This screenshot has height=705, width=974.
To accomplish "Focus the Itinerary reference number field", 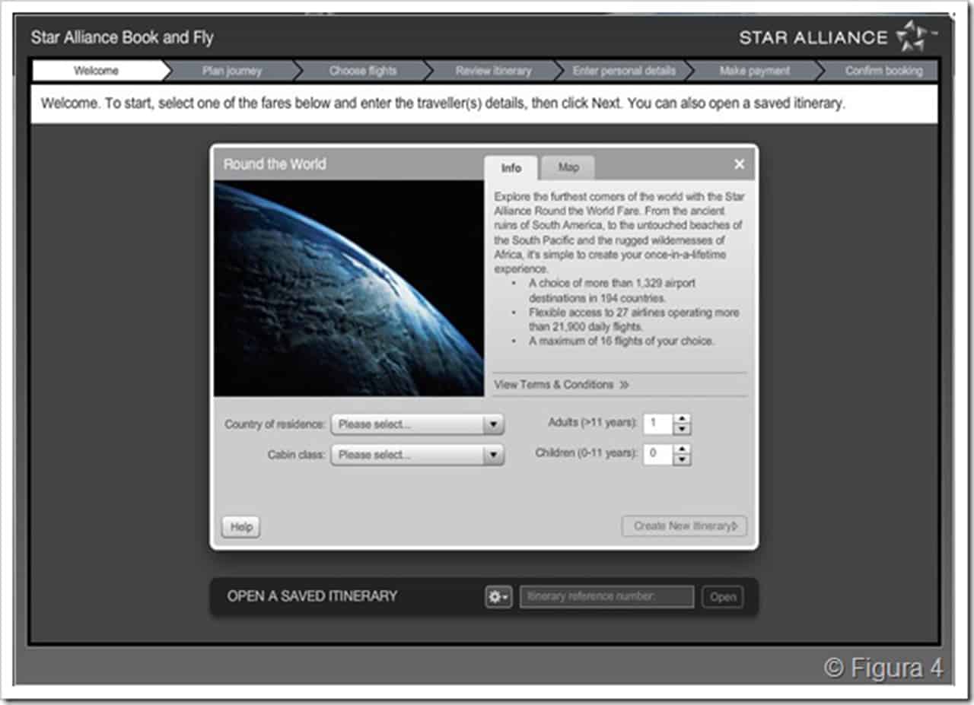I will [606, 597].
